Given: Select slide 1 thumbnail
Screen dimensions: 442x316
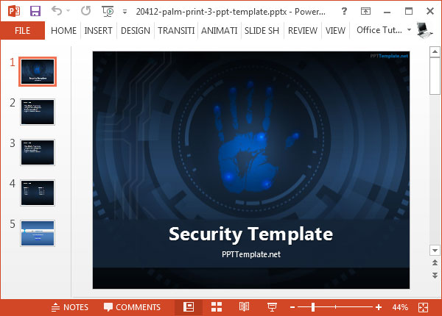Looking at the screenshot, I should [38, 71].
